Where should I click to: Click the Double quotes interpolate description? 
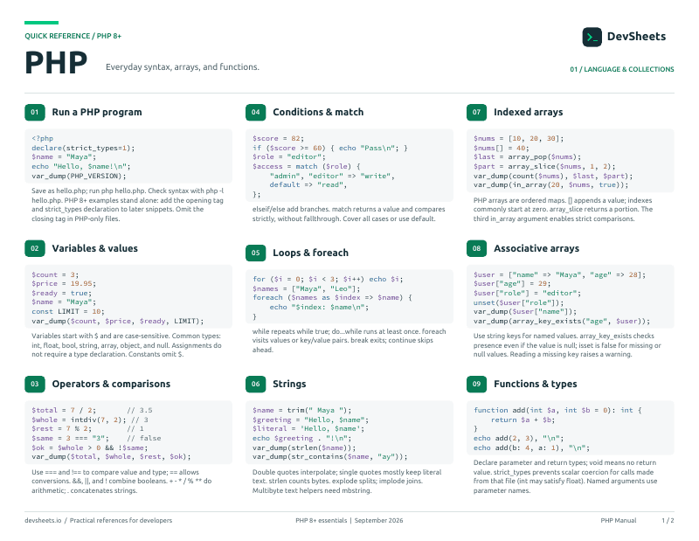click(347, 482)
